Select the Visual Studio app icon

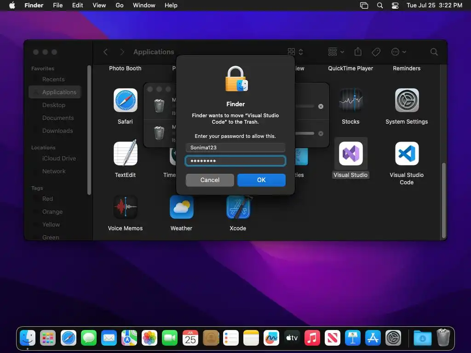[x=350, y=154]
